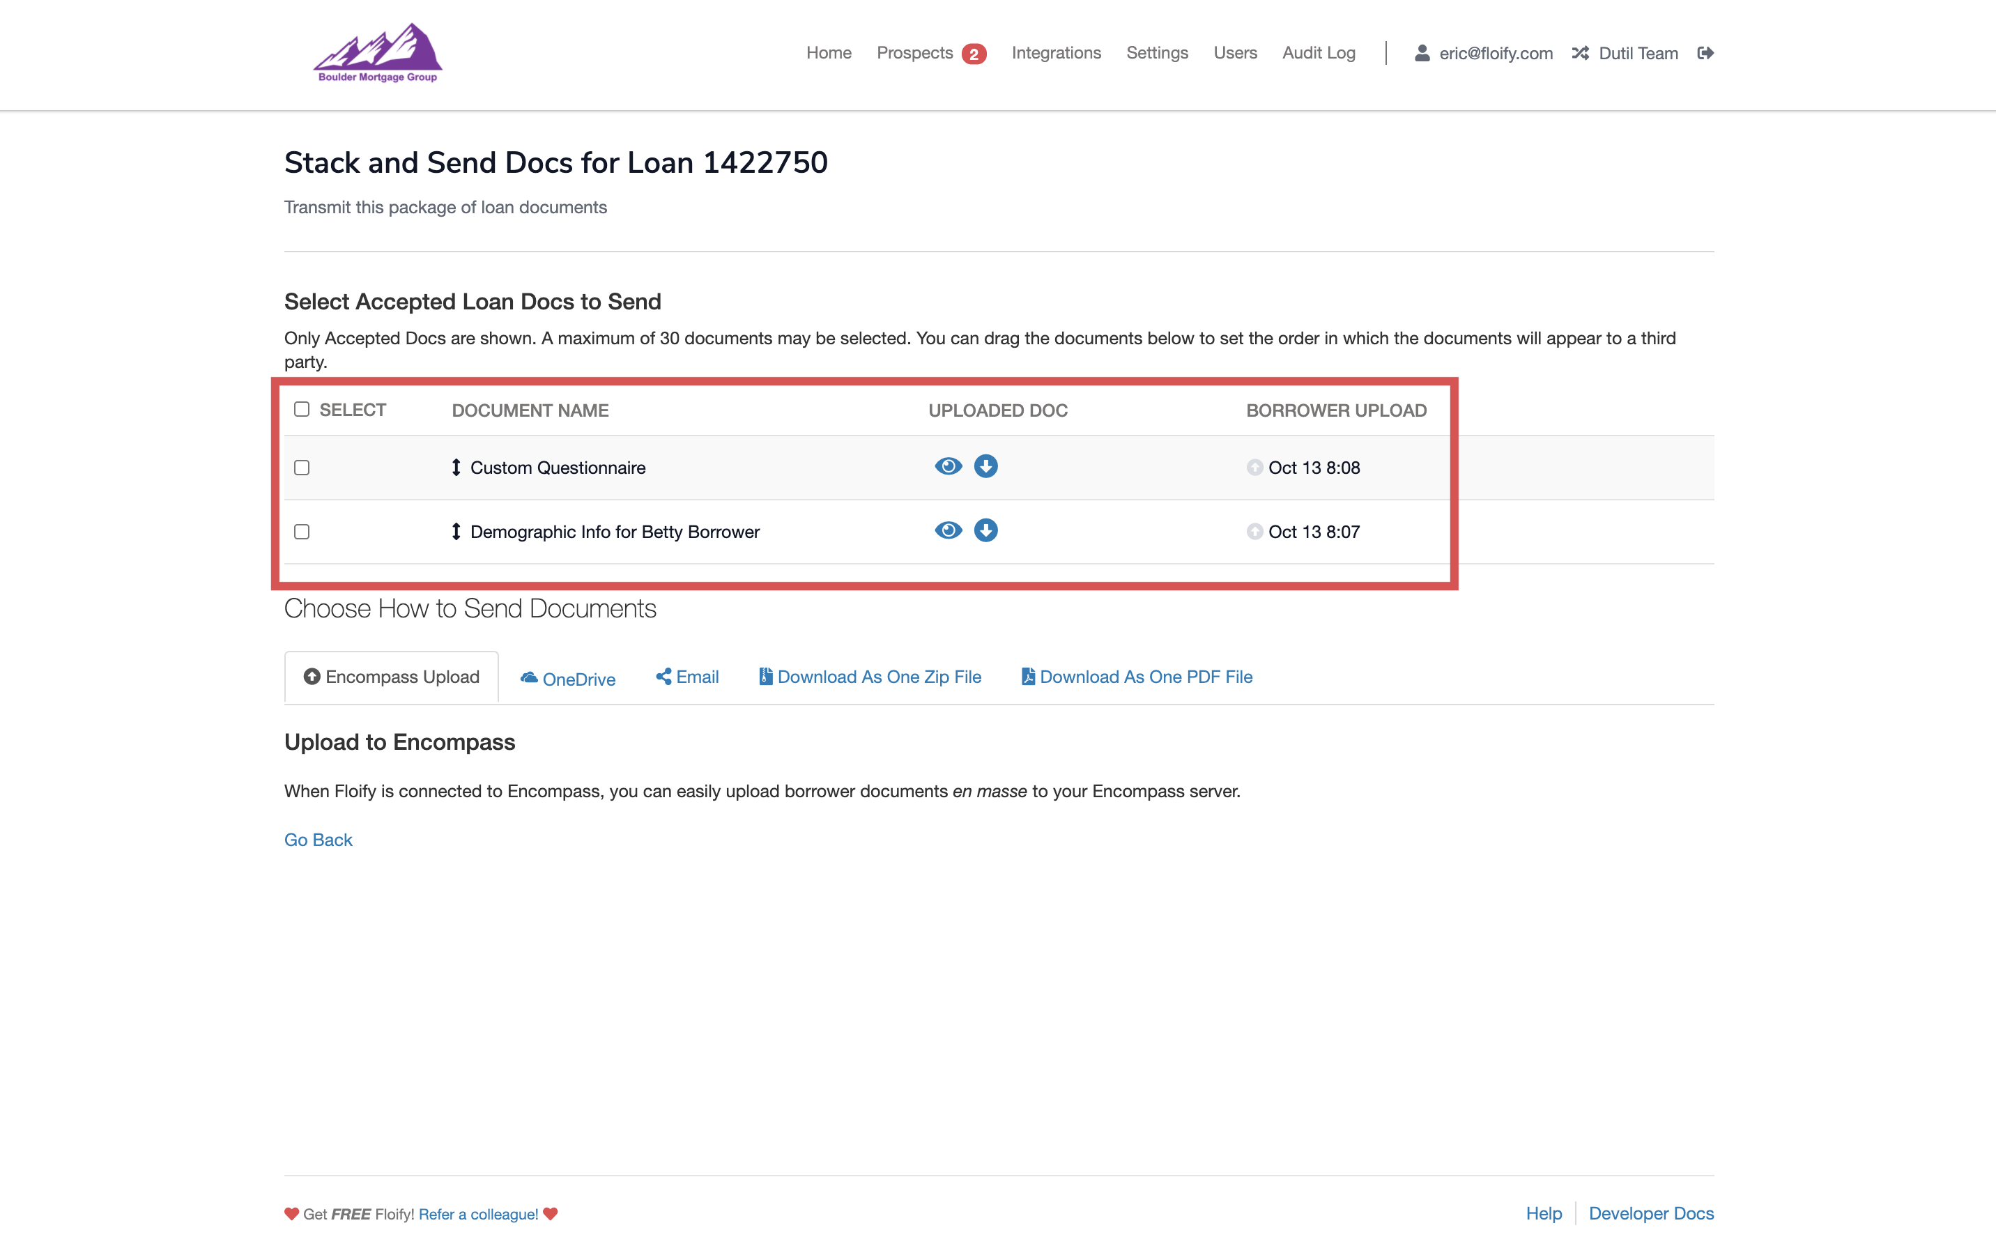The width and height of the screenshot is (1996, 1246).
Task: Select the Custom Questionnaire document name
Action: (x=558, y=468)
